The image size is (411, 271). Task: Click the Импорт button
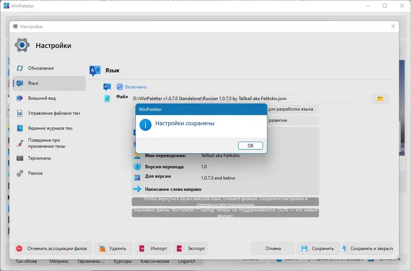[x=153, y=248]
